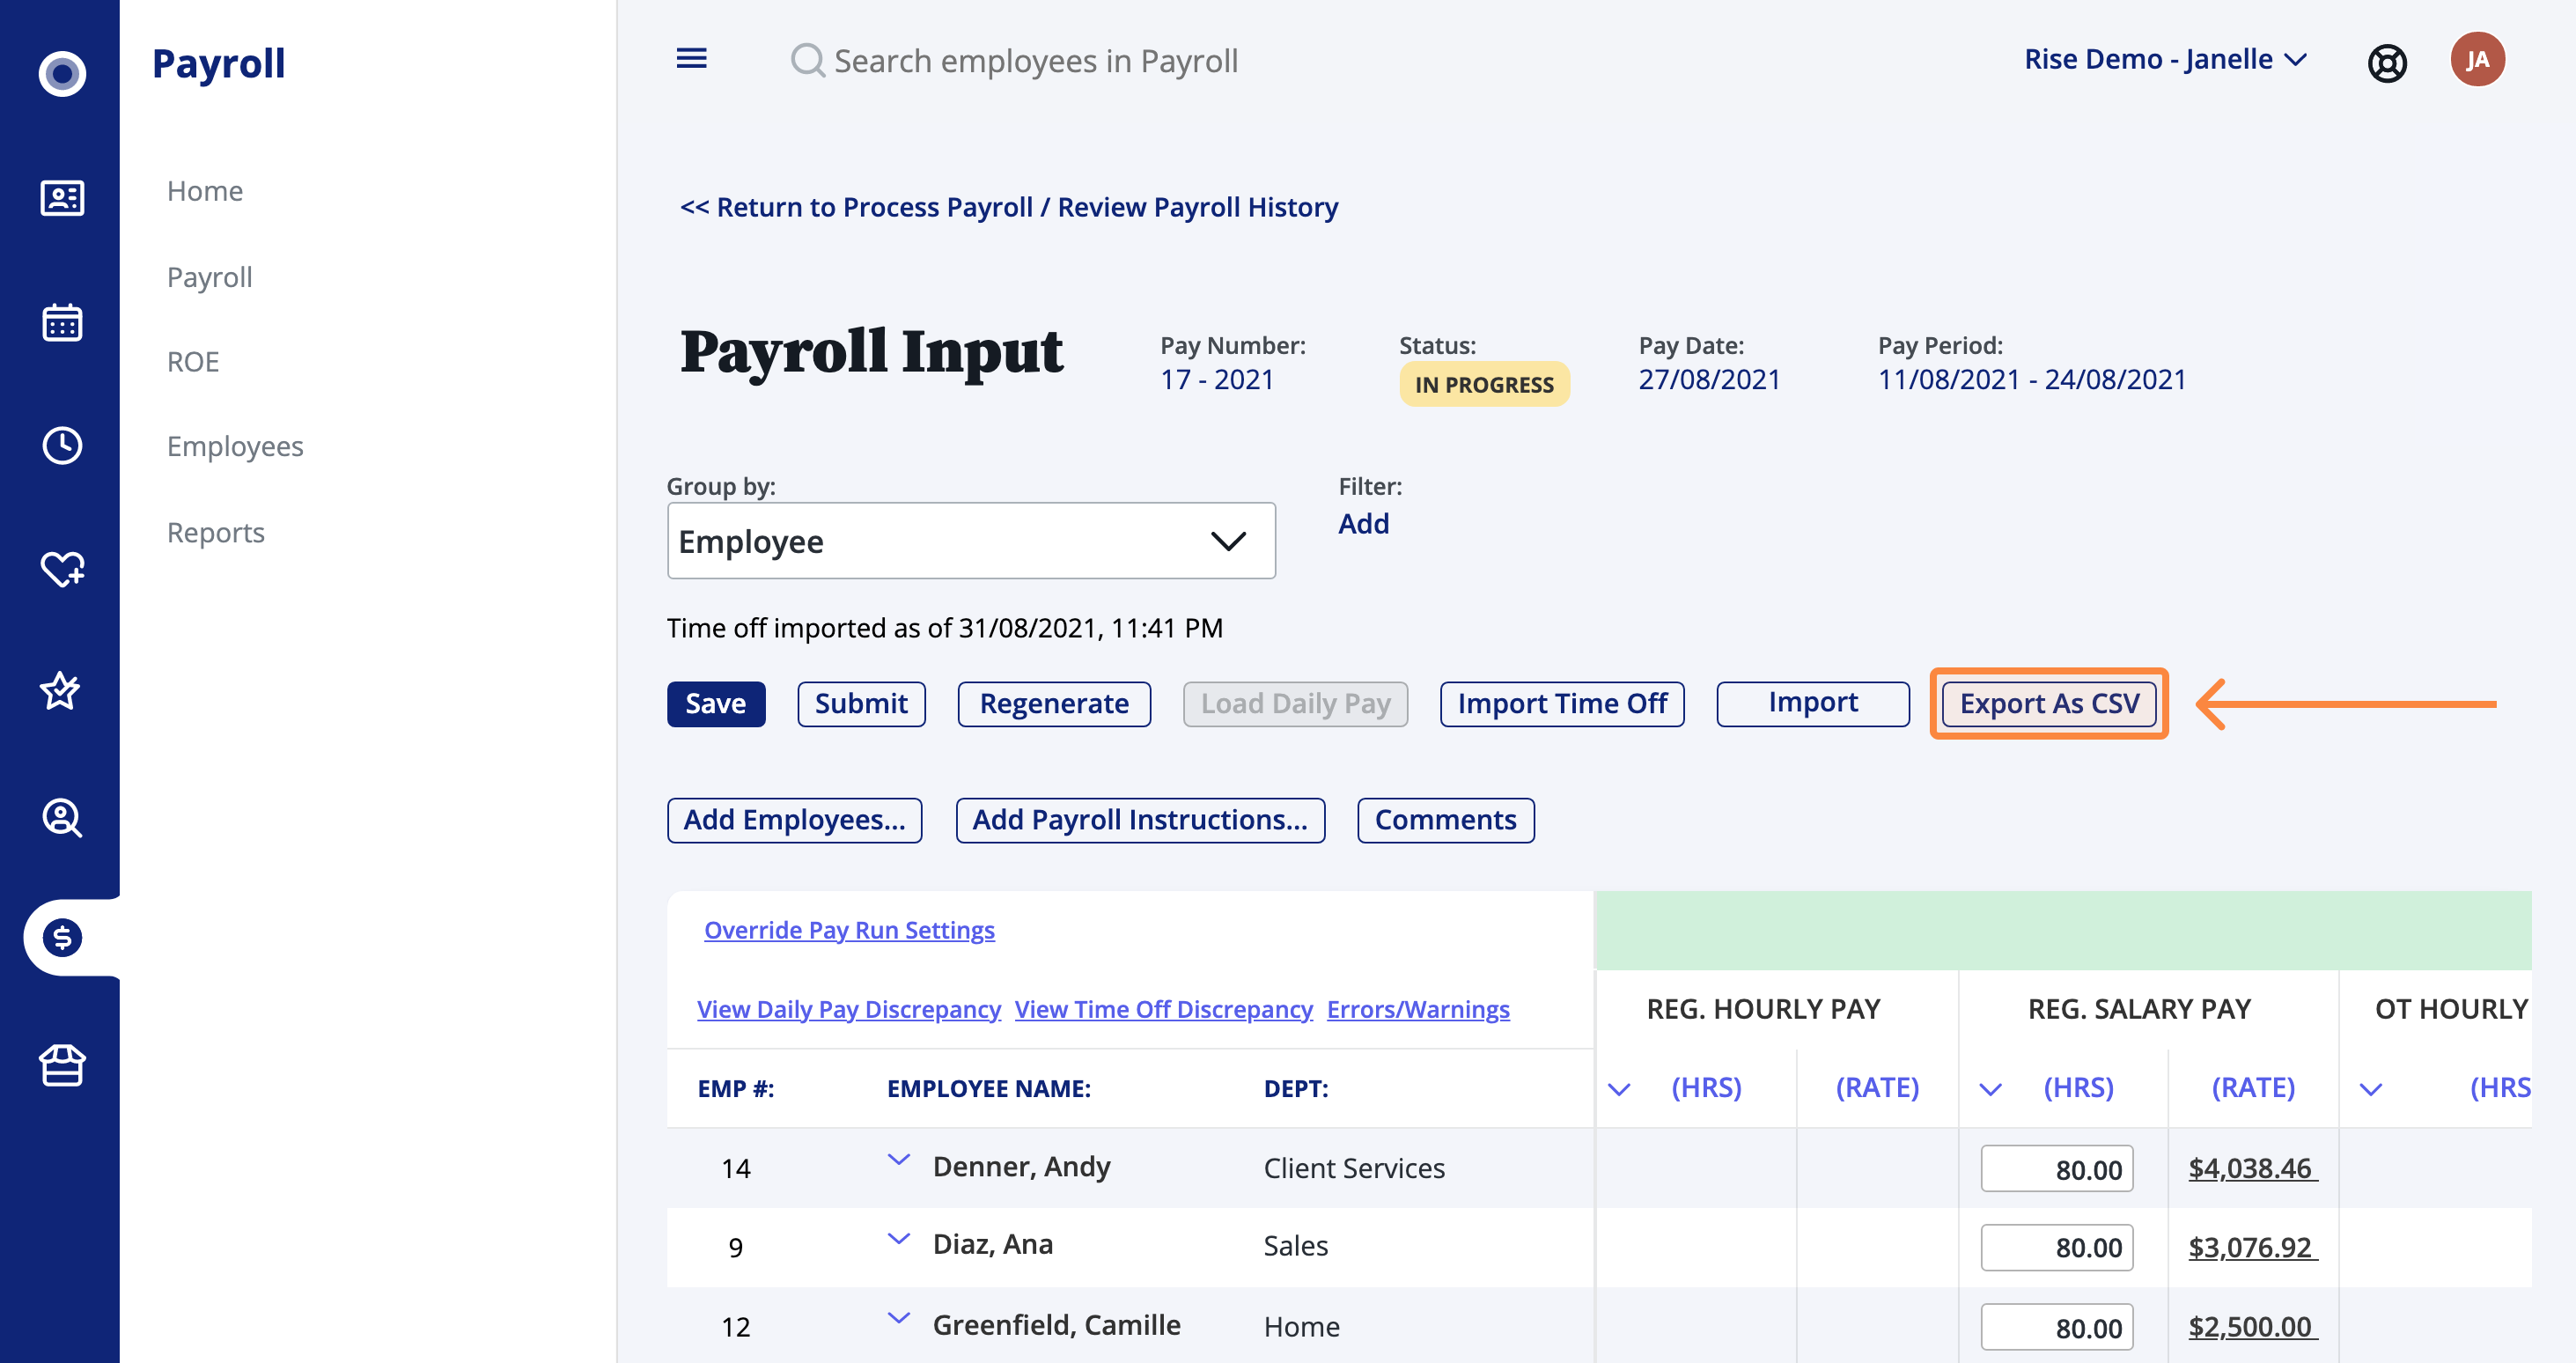Viewport: 2576px width, 1363px height.
Task: Open View Time Off Discrepancy link
Action: pos(1163,1009)
